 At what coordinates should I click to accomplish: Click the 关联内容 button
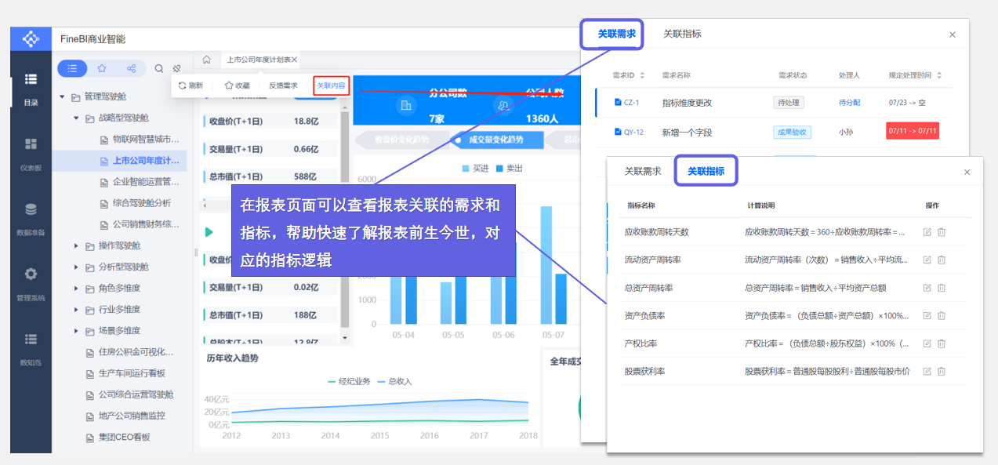click(x=331, y=85)
